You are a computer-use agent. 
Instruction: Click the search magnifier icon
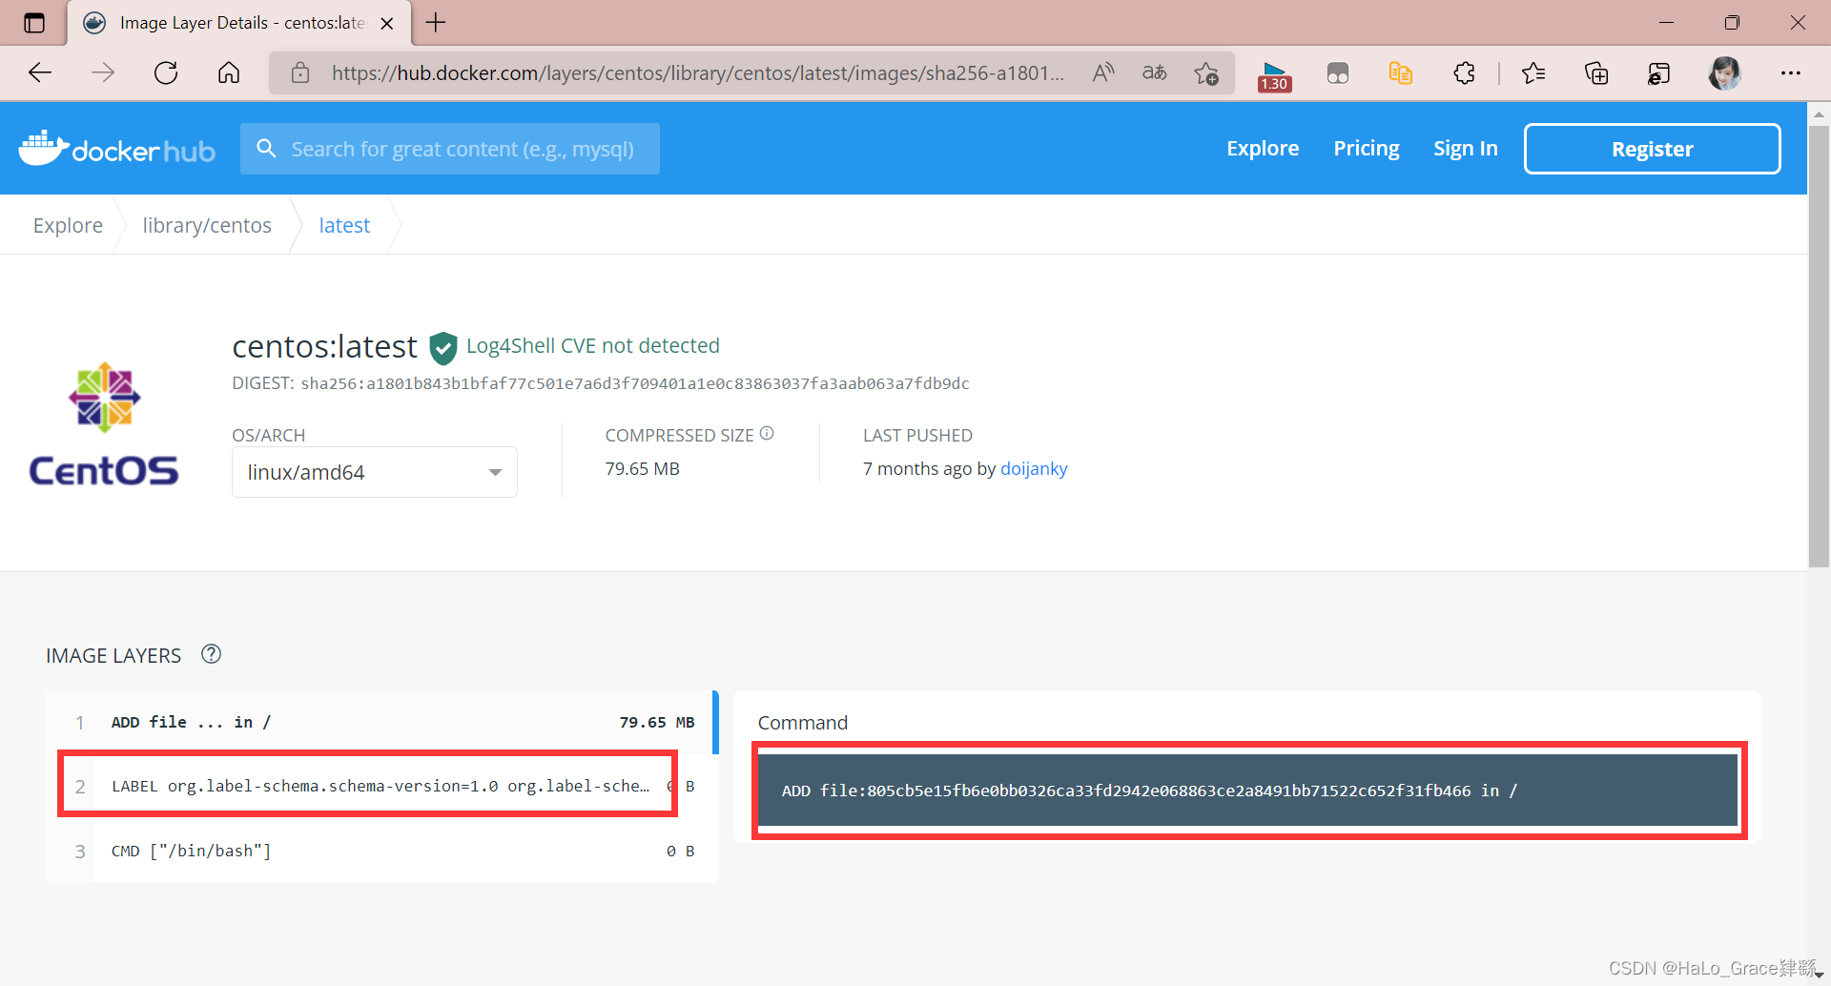pyautogui.click(x=267, y=149)
